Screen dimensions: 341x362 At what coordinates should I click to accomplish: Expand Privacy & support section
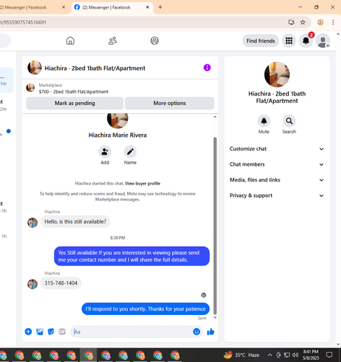pyautogui.click(x=277, y=195)
